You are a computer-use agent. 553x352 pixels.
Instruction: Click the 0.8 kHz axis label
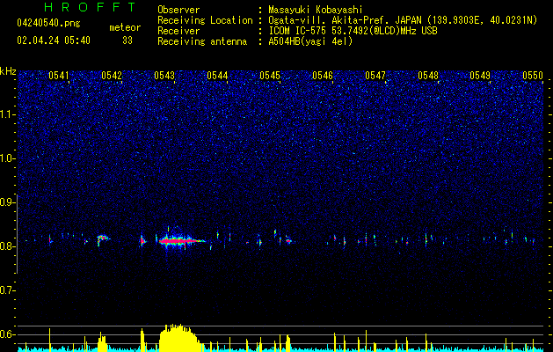click(x=8, y=246)
